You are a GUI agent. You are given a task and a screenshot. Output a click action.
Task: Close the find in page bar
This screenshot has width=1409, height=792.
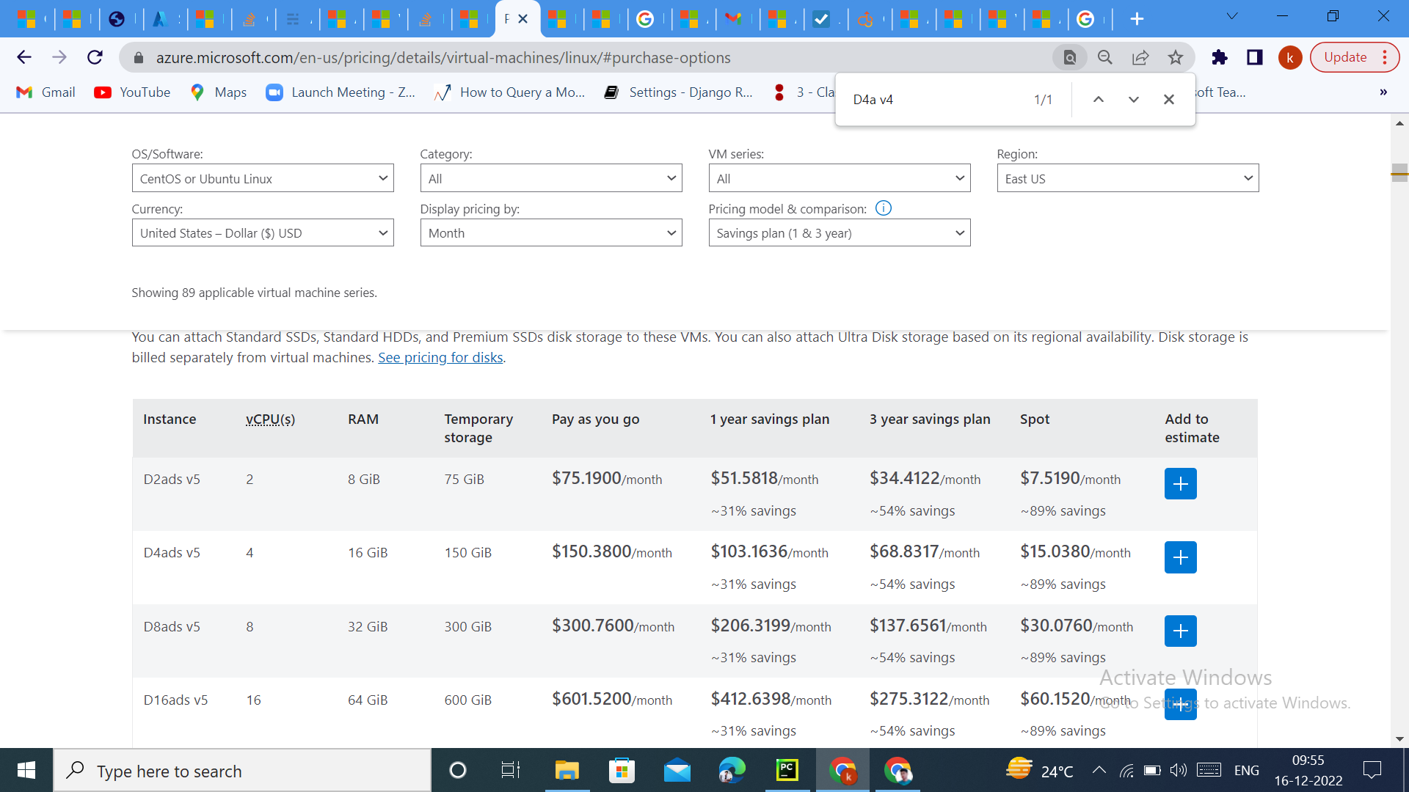point(1169,100)
